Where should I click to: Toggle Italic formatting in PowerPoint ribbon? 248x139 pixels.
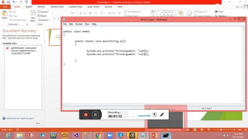point(58,19)
